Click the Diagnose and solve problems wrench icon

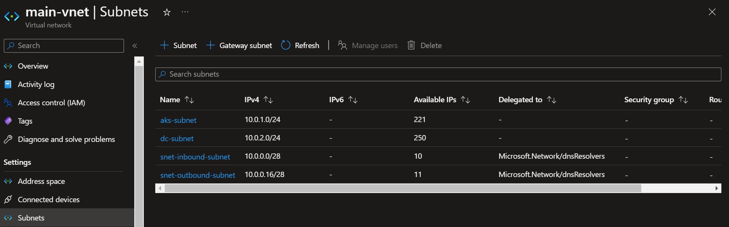pyautogui.click(x=8, y=139)
